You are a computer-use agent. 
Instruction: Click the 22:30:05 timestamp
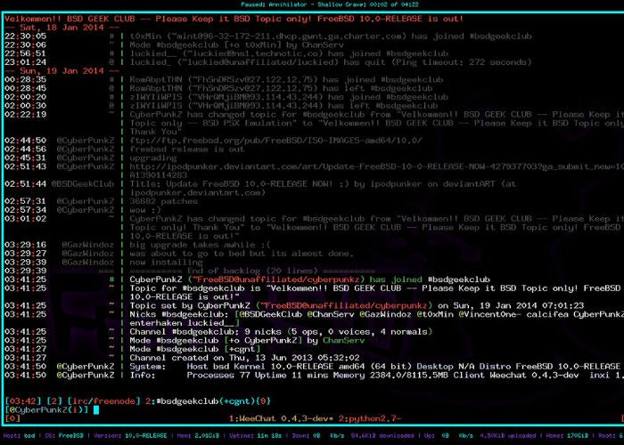tap(26, 36)
